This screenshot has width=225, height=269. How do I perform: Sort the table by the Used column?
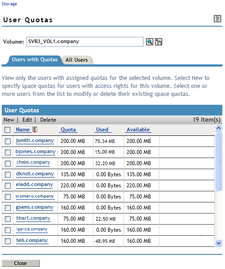(102, 130)
